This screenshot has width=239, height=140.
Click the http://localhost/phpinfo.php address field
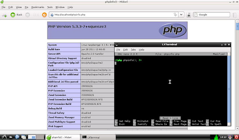(x=114, y=15)
